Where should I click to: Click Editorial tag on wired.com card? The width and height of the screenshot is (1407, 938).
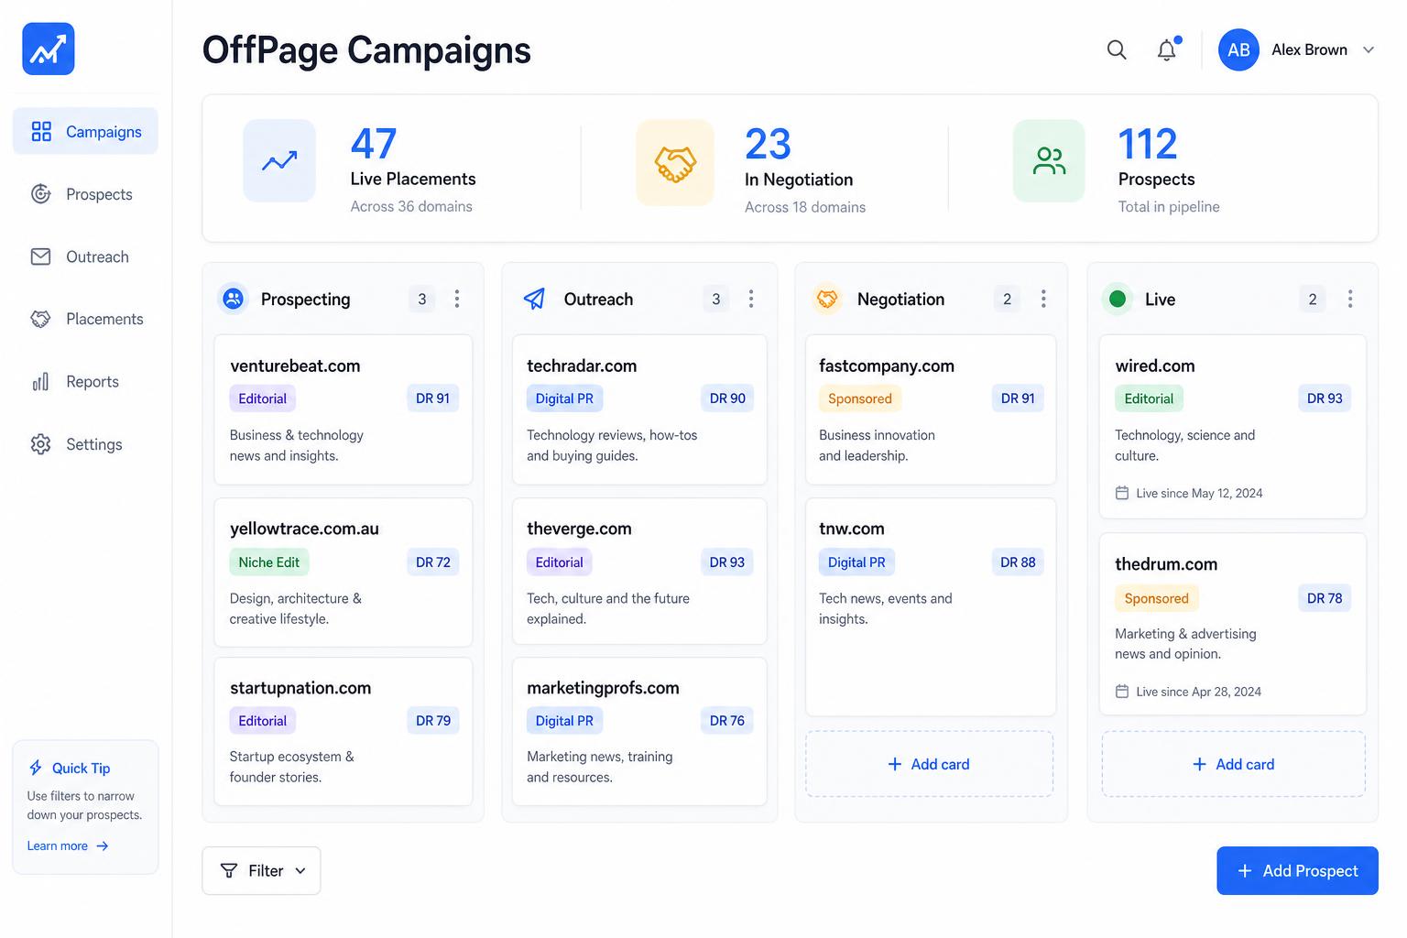tap(1149, 398)
